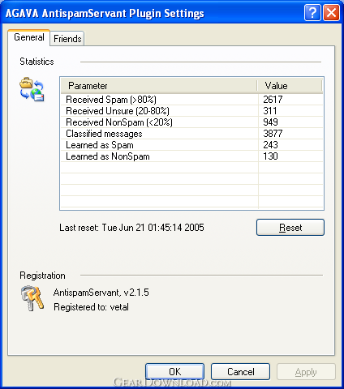
Task: Switch to the Friends tab
Action: click(x=67, y=39)
